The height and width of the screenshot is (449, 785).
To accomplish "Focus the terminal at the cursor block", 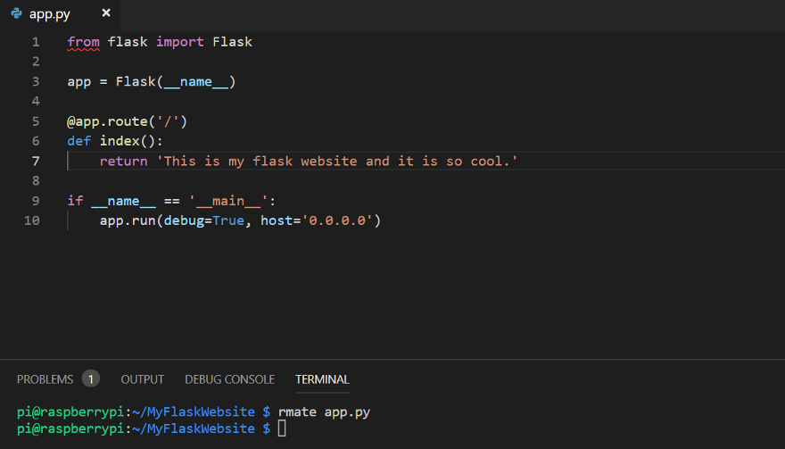I will point(282,429).
